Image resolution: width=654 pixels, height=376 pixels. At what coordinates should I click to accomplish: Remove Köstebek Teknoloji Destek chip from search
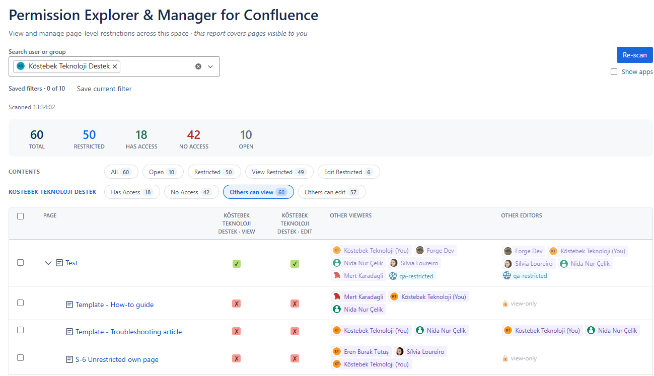click(115, 66)
